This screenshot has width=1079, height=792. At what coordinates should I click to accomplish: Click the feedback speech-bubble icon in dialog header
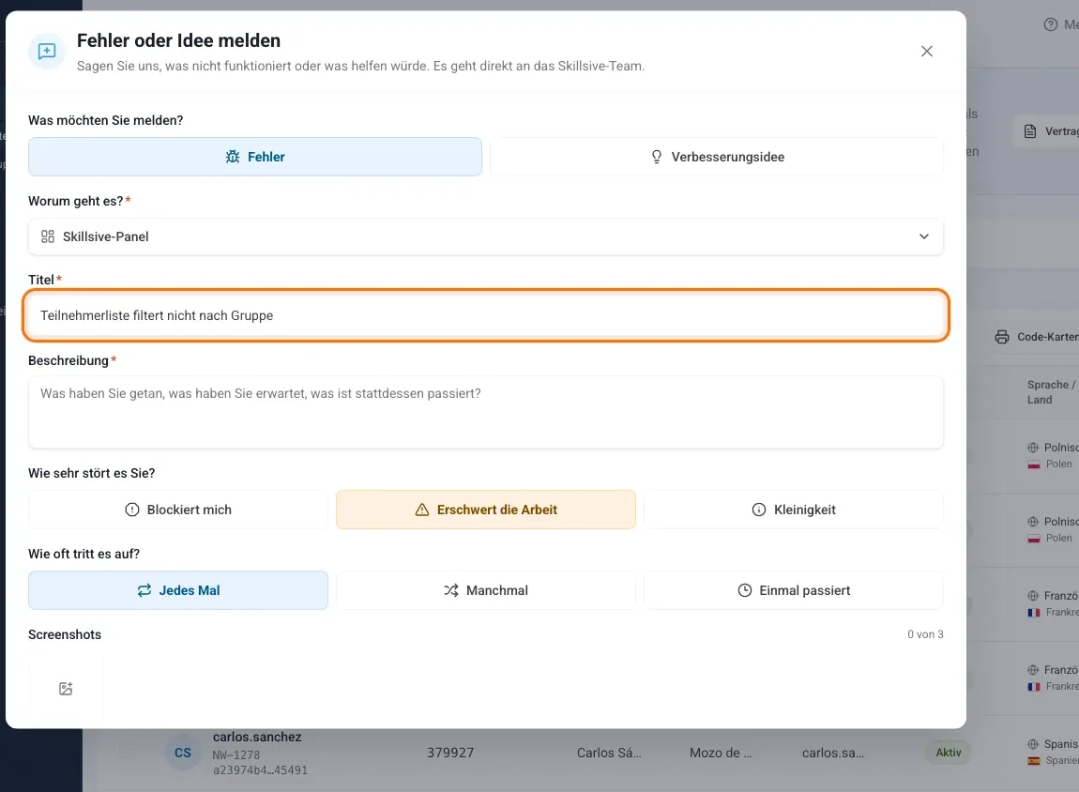click(47, 52)
